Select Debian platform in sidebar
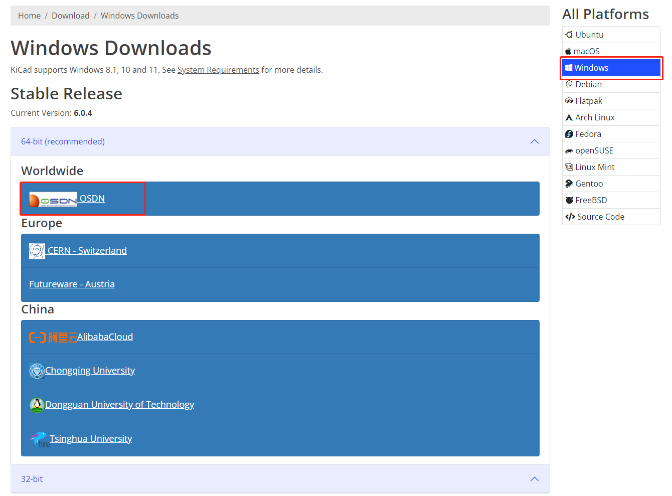This screenshot has width=672, height=496. 611,84
